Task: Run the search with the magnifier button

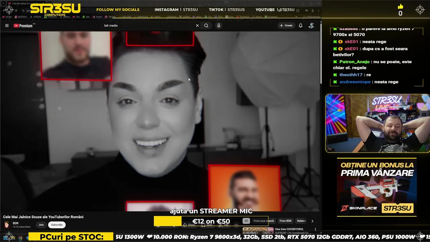Action: tap(206, 26)
